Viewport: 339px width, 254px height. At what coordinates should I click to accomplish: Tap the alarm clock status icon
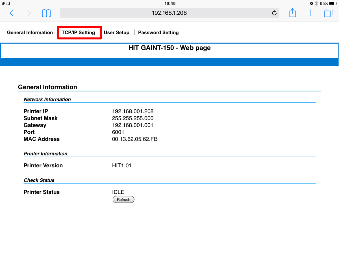(x=311, y=4)
